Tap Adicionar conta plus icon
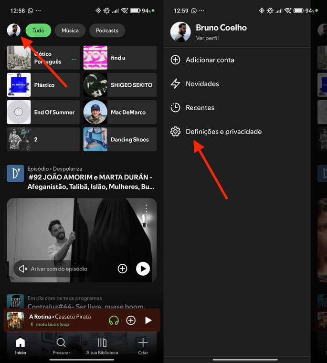This screenshot has width=327, height=363. [176, 60]
